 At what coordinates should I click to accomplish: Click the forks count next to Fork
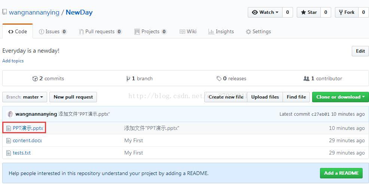coord(364,12)
